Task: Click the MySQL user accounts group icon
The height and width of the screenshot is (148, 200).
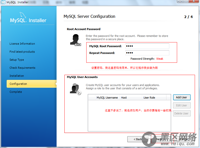Action: tap(75, 89)
